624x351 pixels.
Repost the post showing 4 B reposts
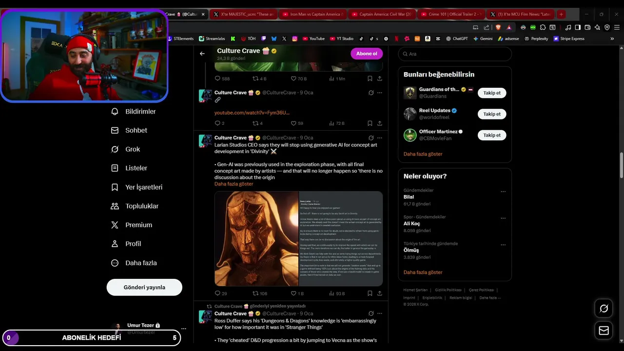pos(255,78)
